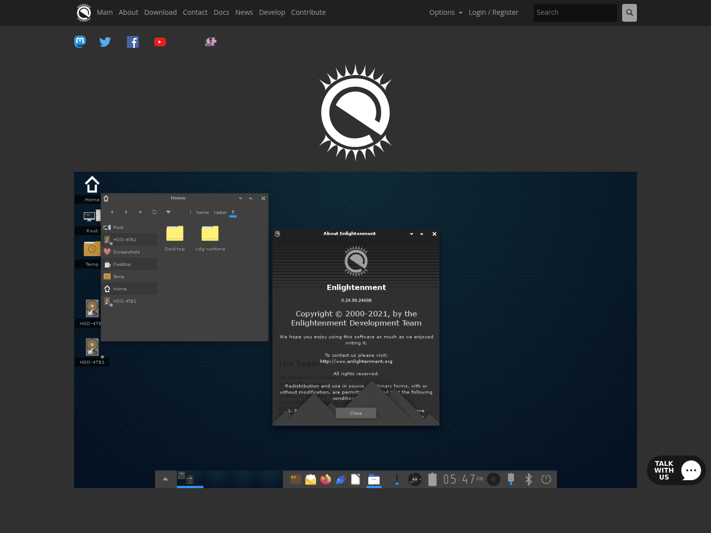The height and width of the screenshot is (533, 711).
Task: Click the refresh icon in the file manager
Action: [154, 212]
